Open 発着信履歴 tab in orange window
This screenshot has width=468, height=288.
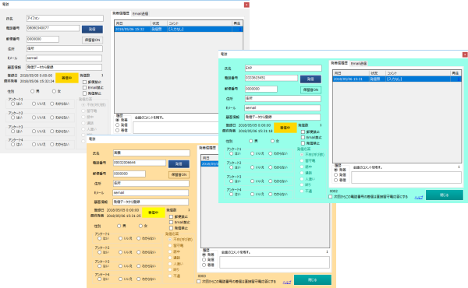207,148
